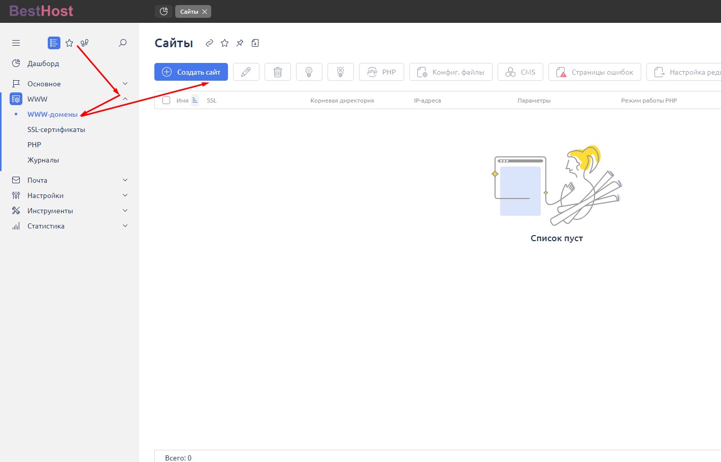Expand the Настройки sidebar section

pos(125,195)
